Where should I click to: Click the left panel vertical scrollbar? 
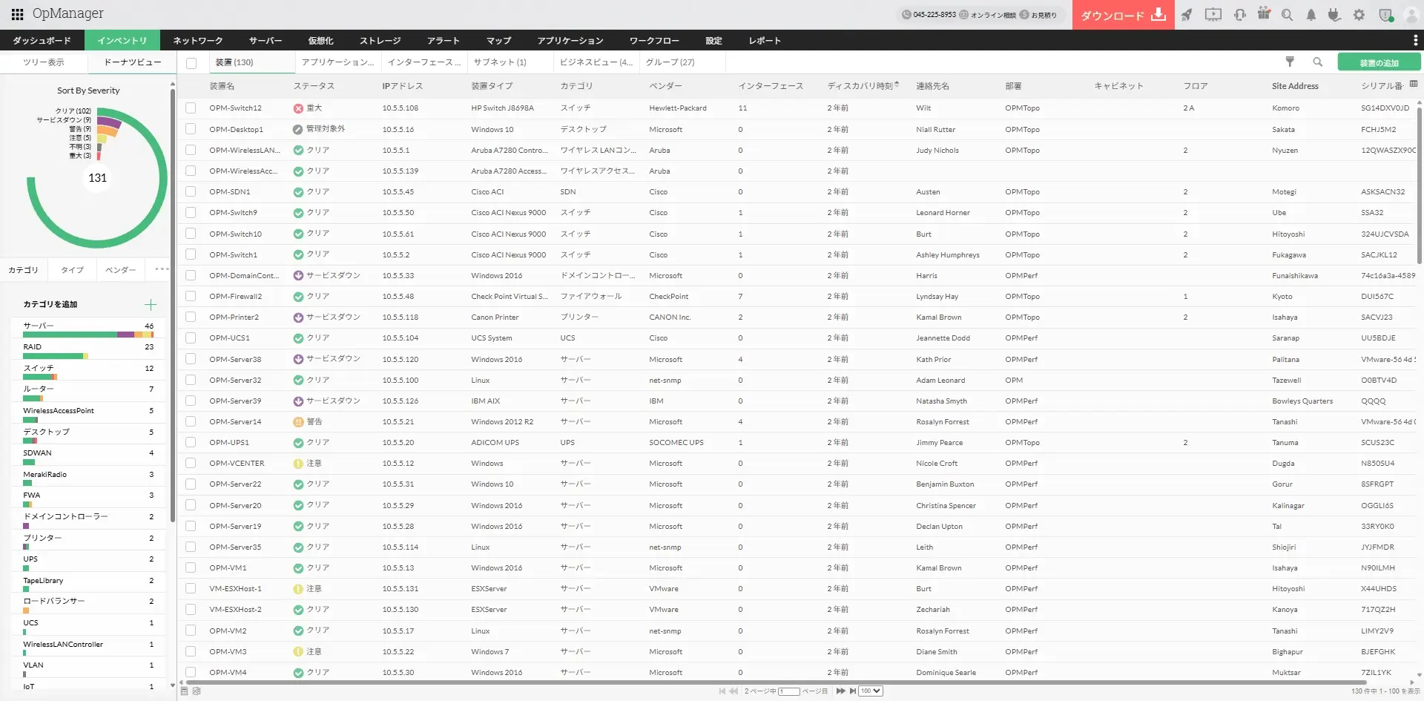click(173, 304)
